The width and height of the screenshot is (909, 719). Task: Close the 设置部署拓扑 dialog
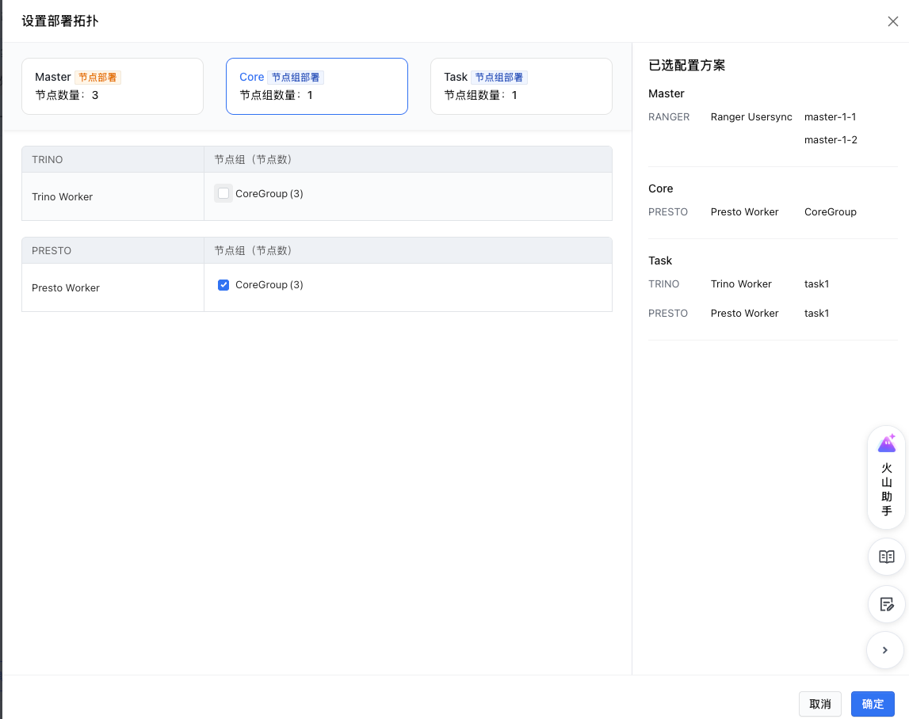point(893,21)
